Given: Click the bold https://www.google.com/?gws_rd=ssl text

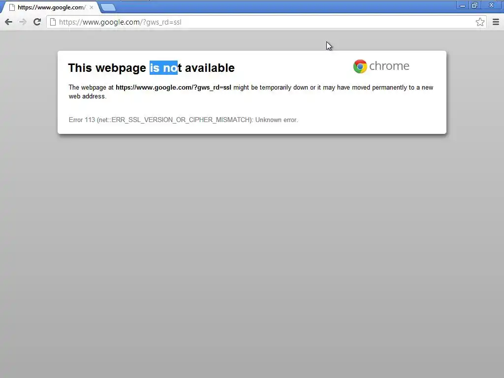Looking at the screenshot, I should [173, 88].
